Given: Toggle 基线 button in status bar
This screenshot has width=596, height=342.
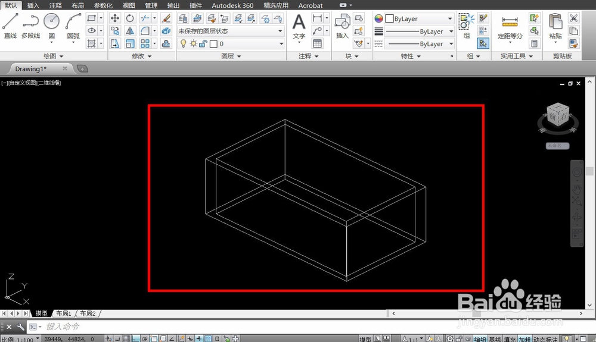Looking at the screenshot, I should pyautogui.click(x=495, y=339).
